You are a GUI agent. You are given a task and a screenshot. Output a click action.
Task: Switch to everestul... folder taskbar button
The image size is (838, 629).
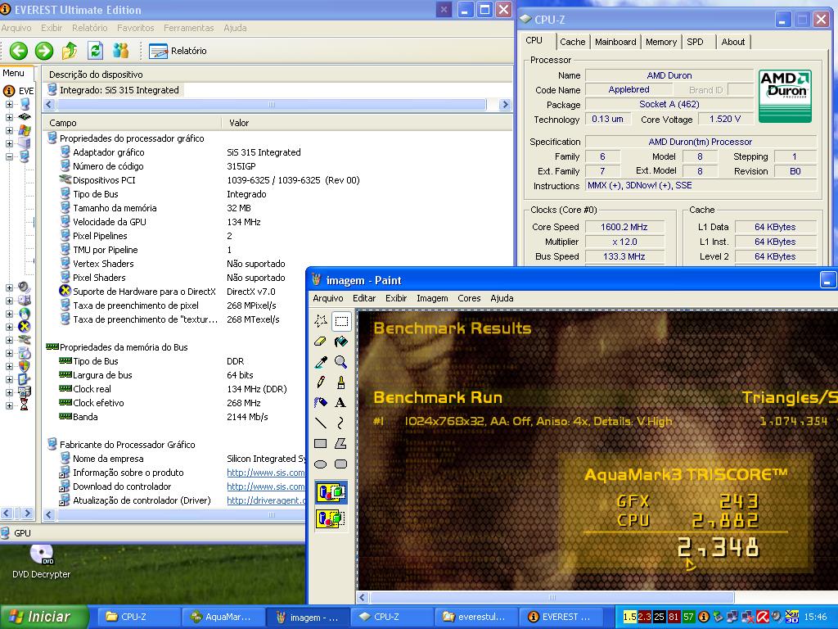pyautogui.click(x=477, y=617)
